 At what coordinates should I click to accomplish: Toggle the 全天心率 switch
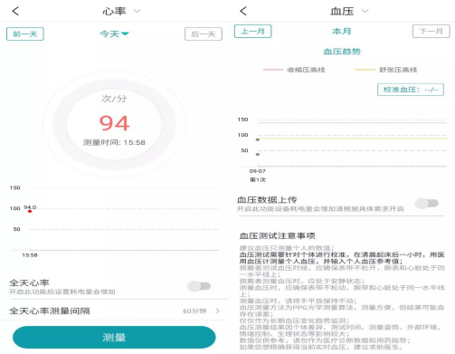click(199, 286)
